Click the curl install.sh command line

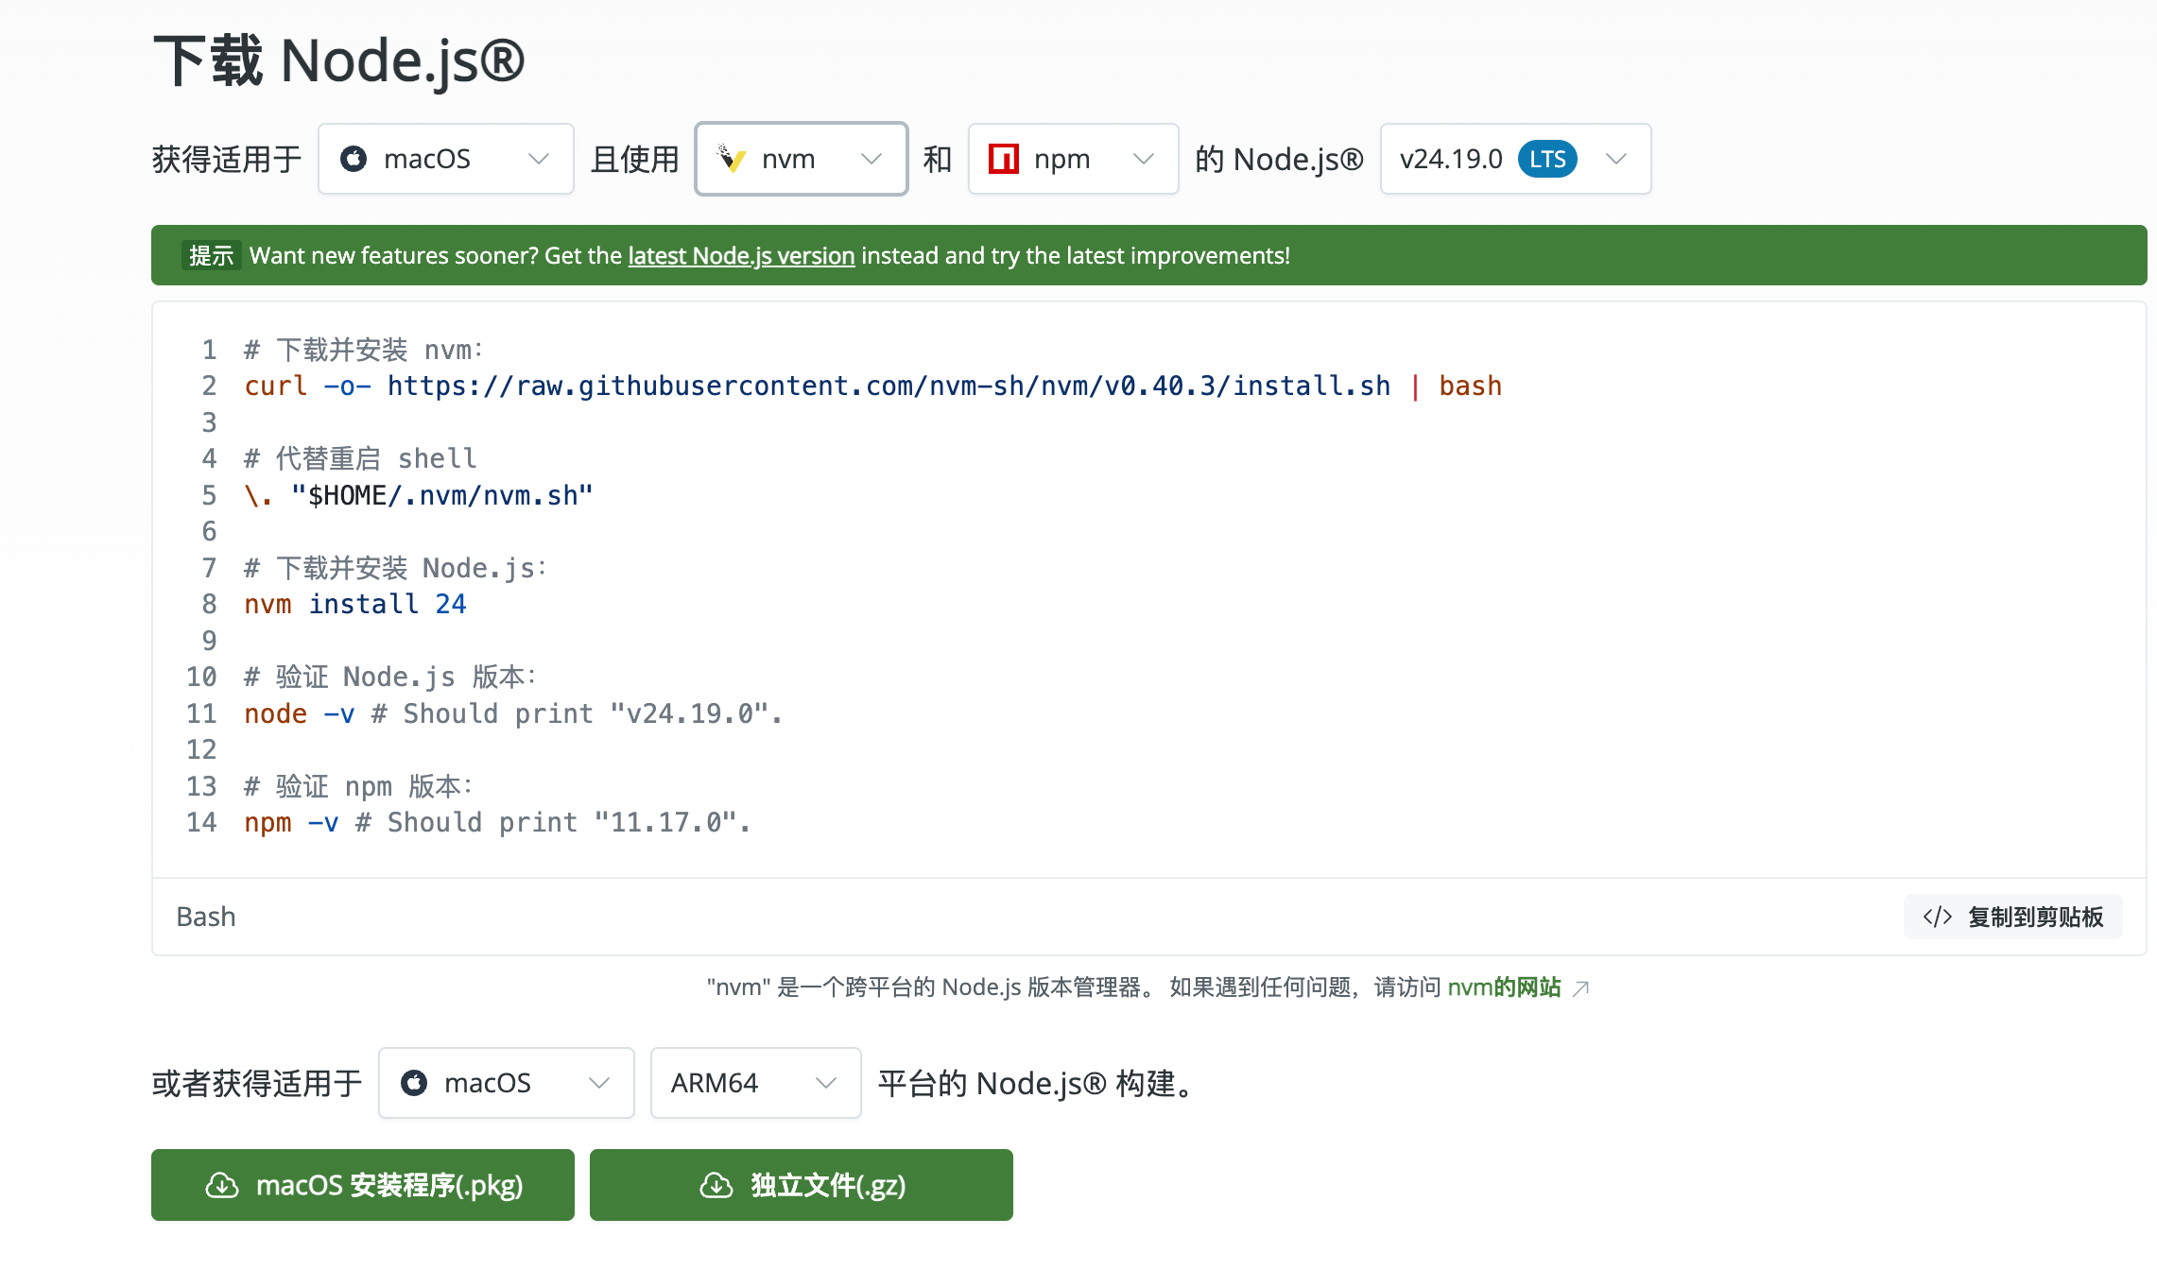coord(872,386)
